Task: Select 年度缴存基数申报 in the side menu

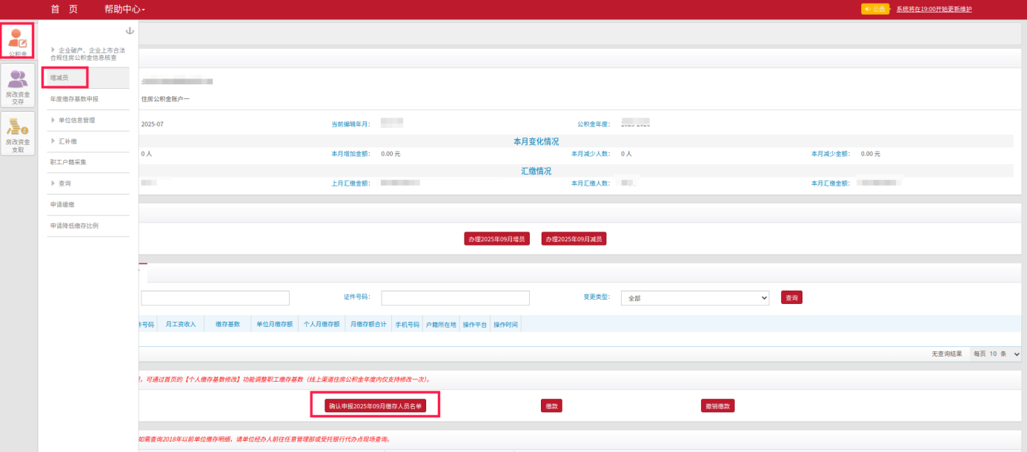Action: 74,98
